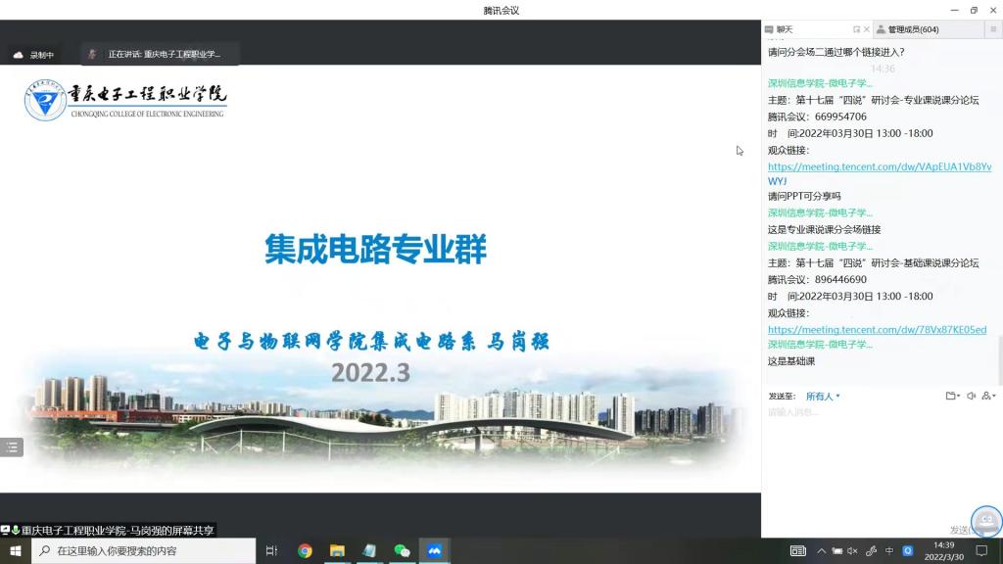
Task: Expand the chat permissions person dropdown
Action: pos(988,397)
